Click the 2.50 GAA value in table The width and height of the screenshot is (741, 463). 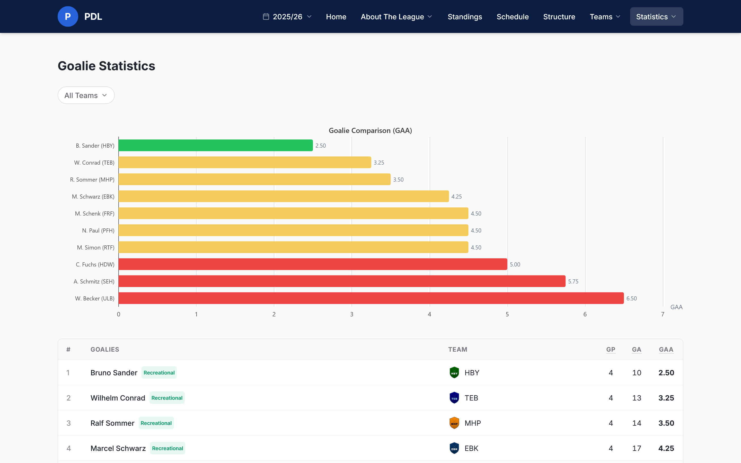click(666, 373)
